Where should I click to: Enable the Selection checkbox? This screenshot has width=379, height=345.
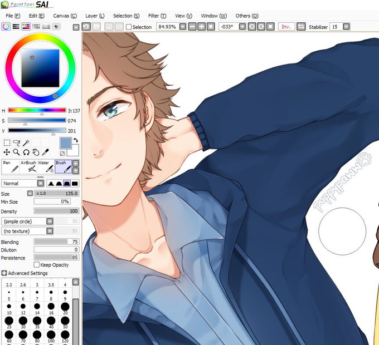pyautogui.click(x=129, y=27)
